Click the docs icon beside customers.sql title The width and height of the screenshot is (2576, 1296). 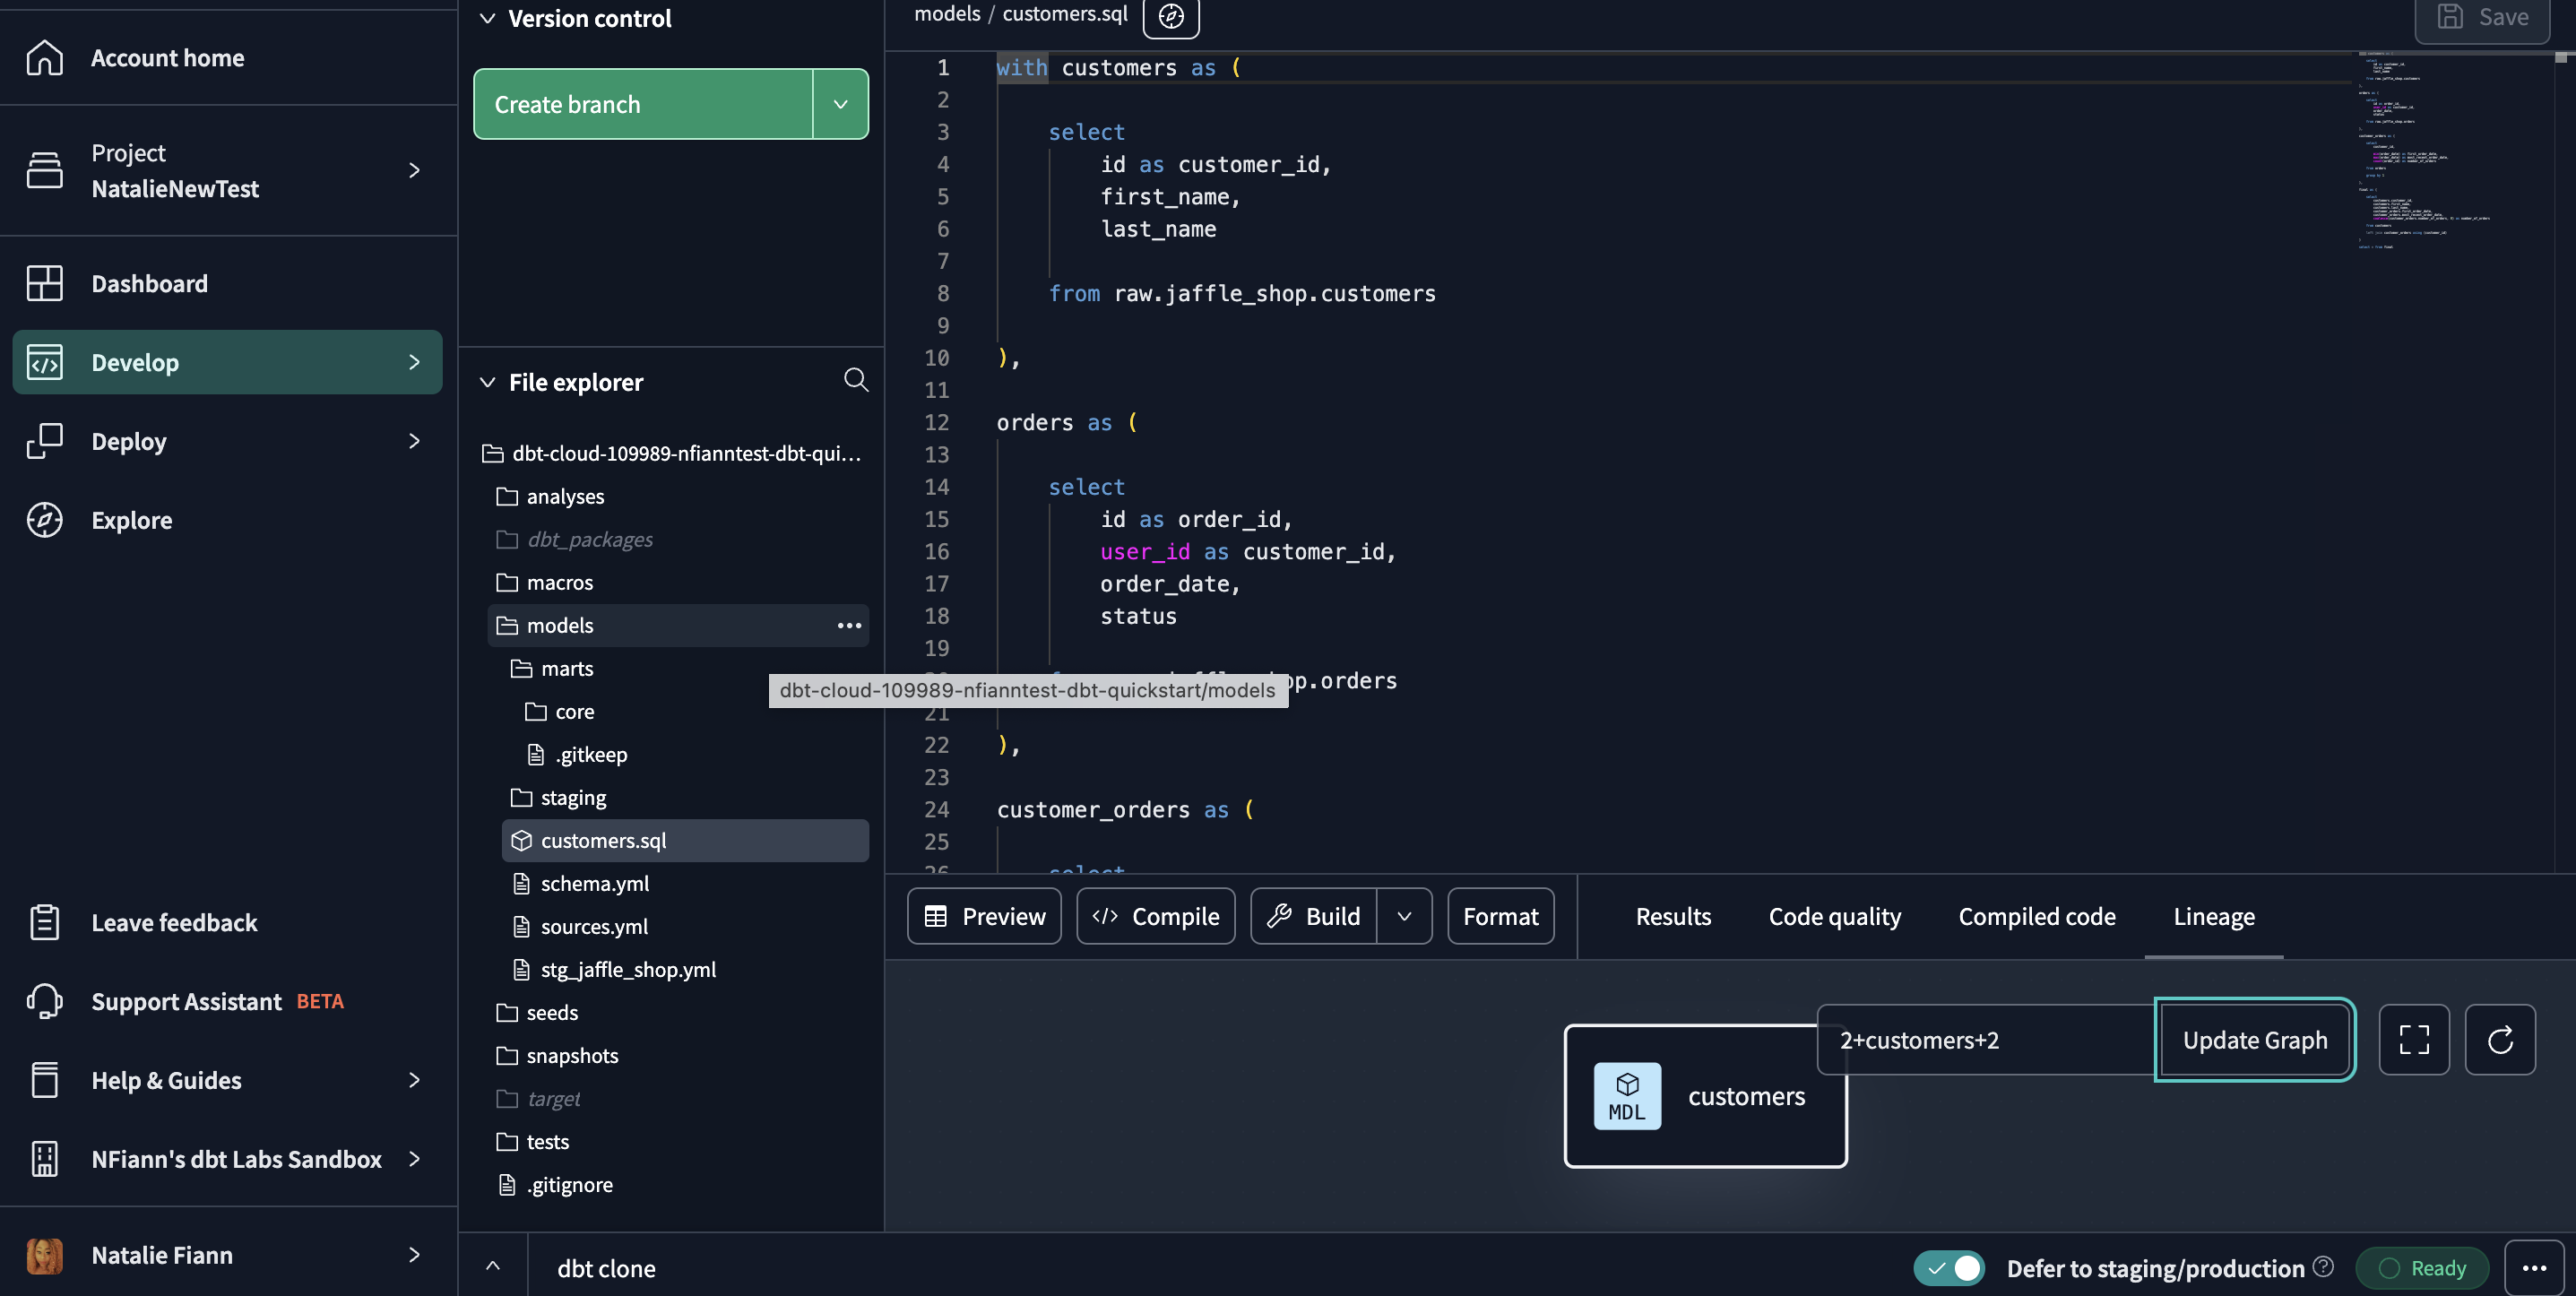pos(1170,16)
